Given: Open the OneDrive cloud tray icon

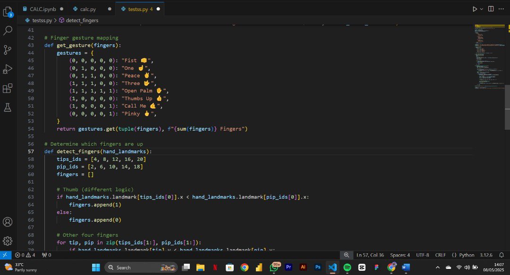Looking at the screenshot, I should pyautogui.click(x=449, y=267).
